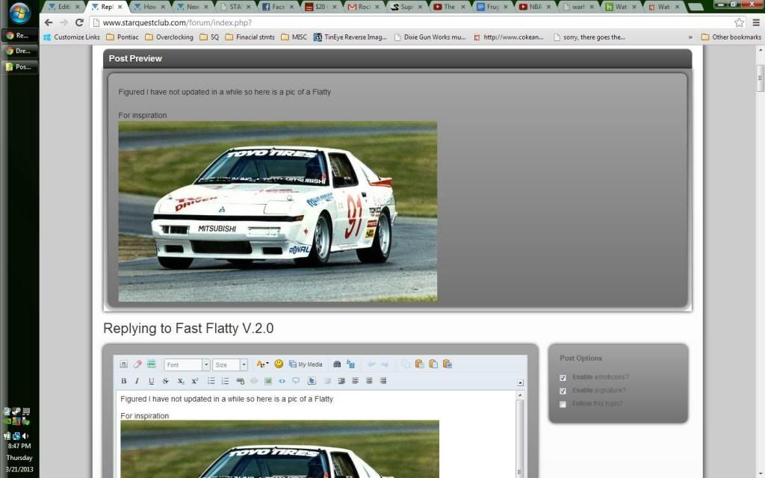Switch to the Gmail tab

pyautogui.click(x=364, y=7)
